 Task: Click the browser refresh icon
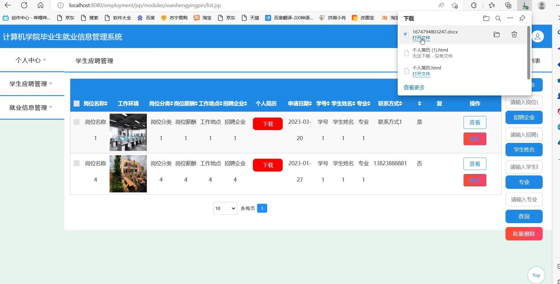[x=24, y=5]
